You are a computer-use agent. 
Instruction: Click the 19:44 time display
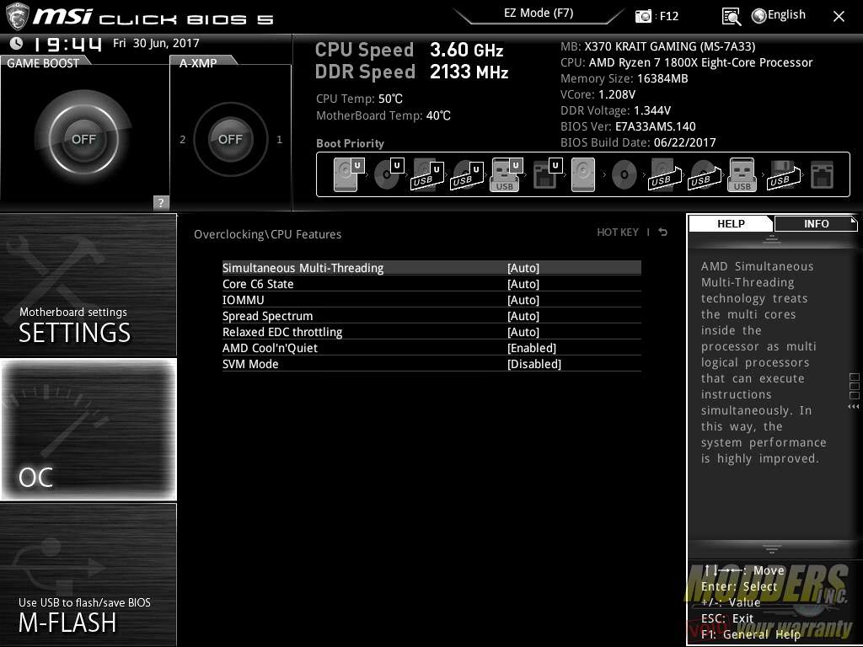67,44
